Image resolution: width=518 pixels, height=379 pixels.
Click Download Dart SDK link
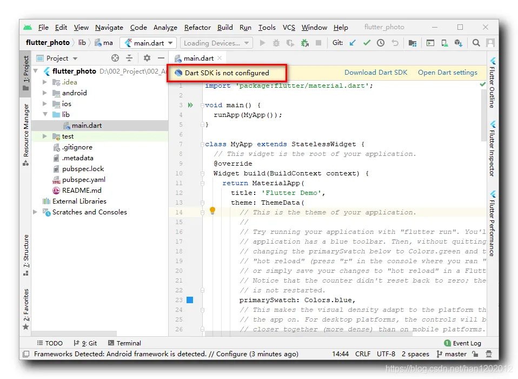376,73
